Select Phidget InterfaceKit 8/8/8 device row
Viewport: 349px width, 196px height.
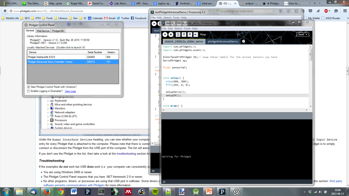tap(73, 57)
